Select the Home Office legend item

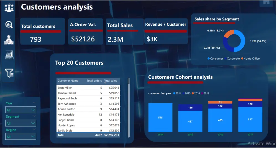(250, 59)
